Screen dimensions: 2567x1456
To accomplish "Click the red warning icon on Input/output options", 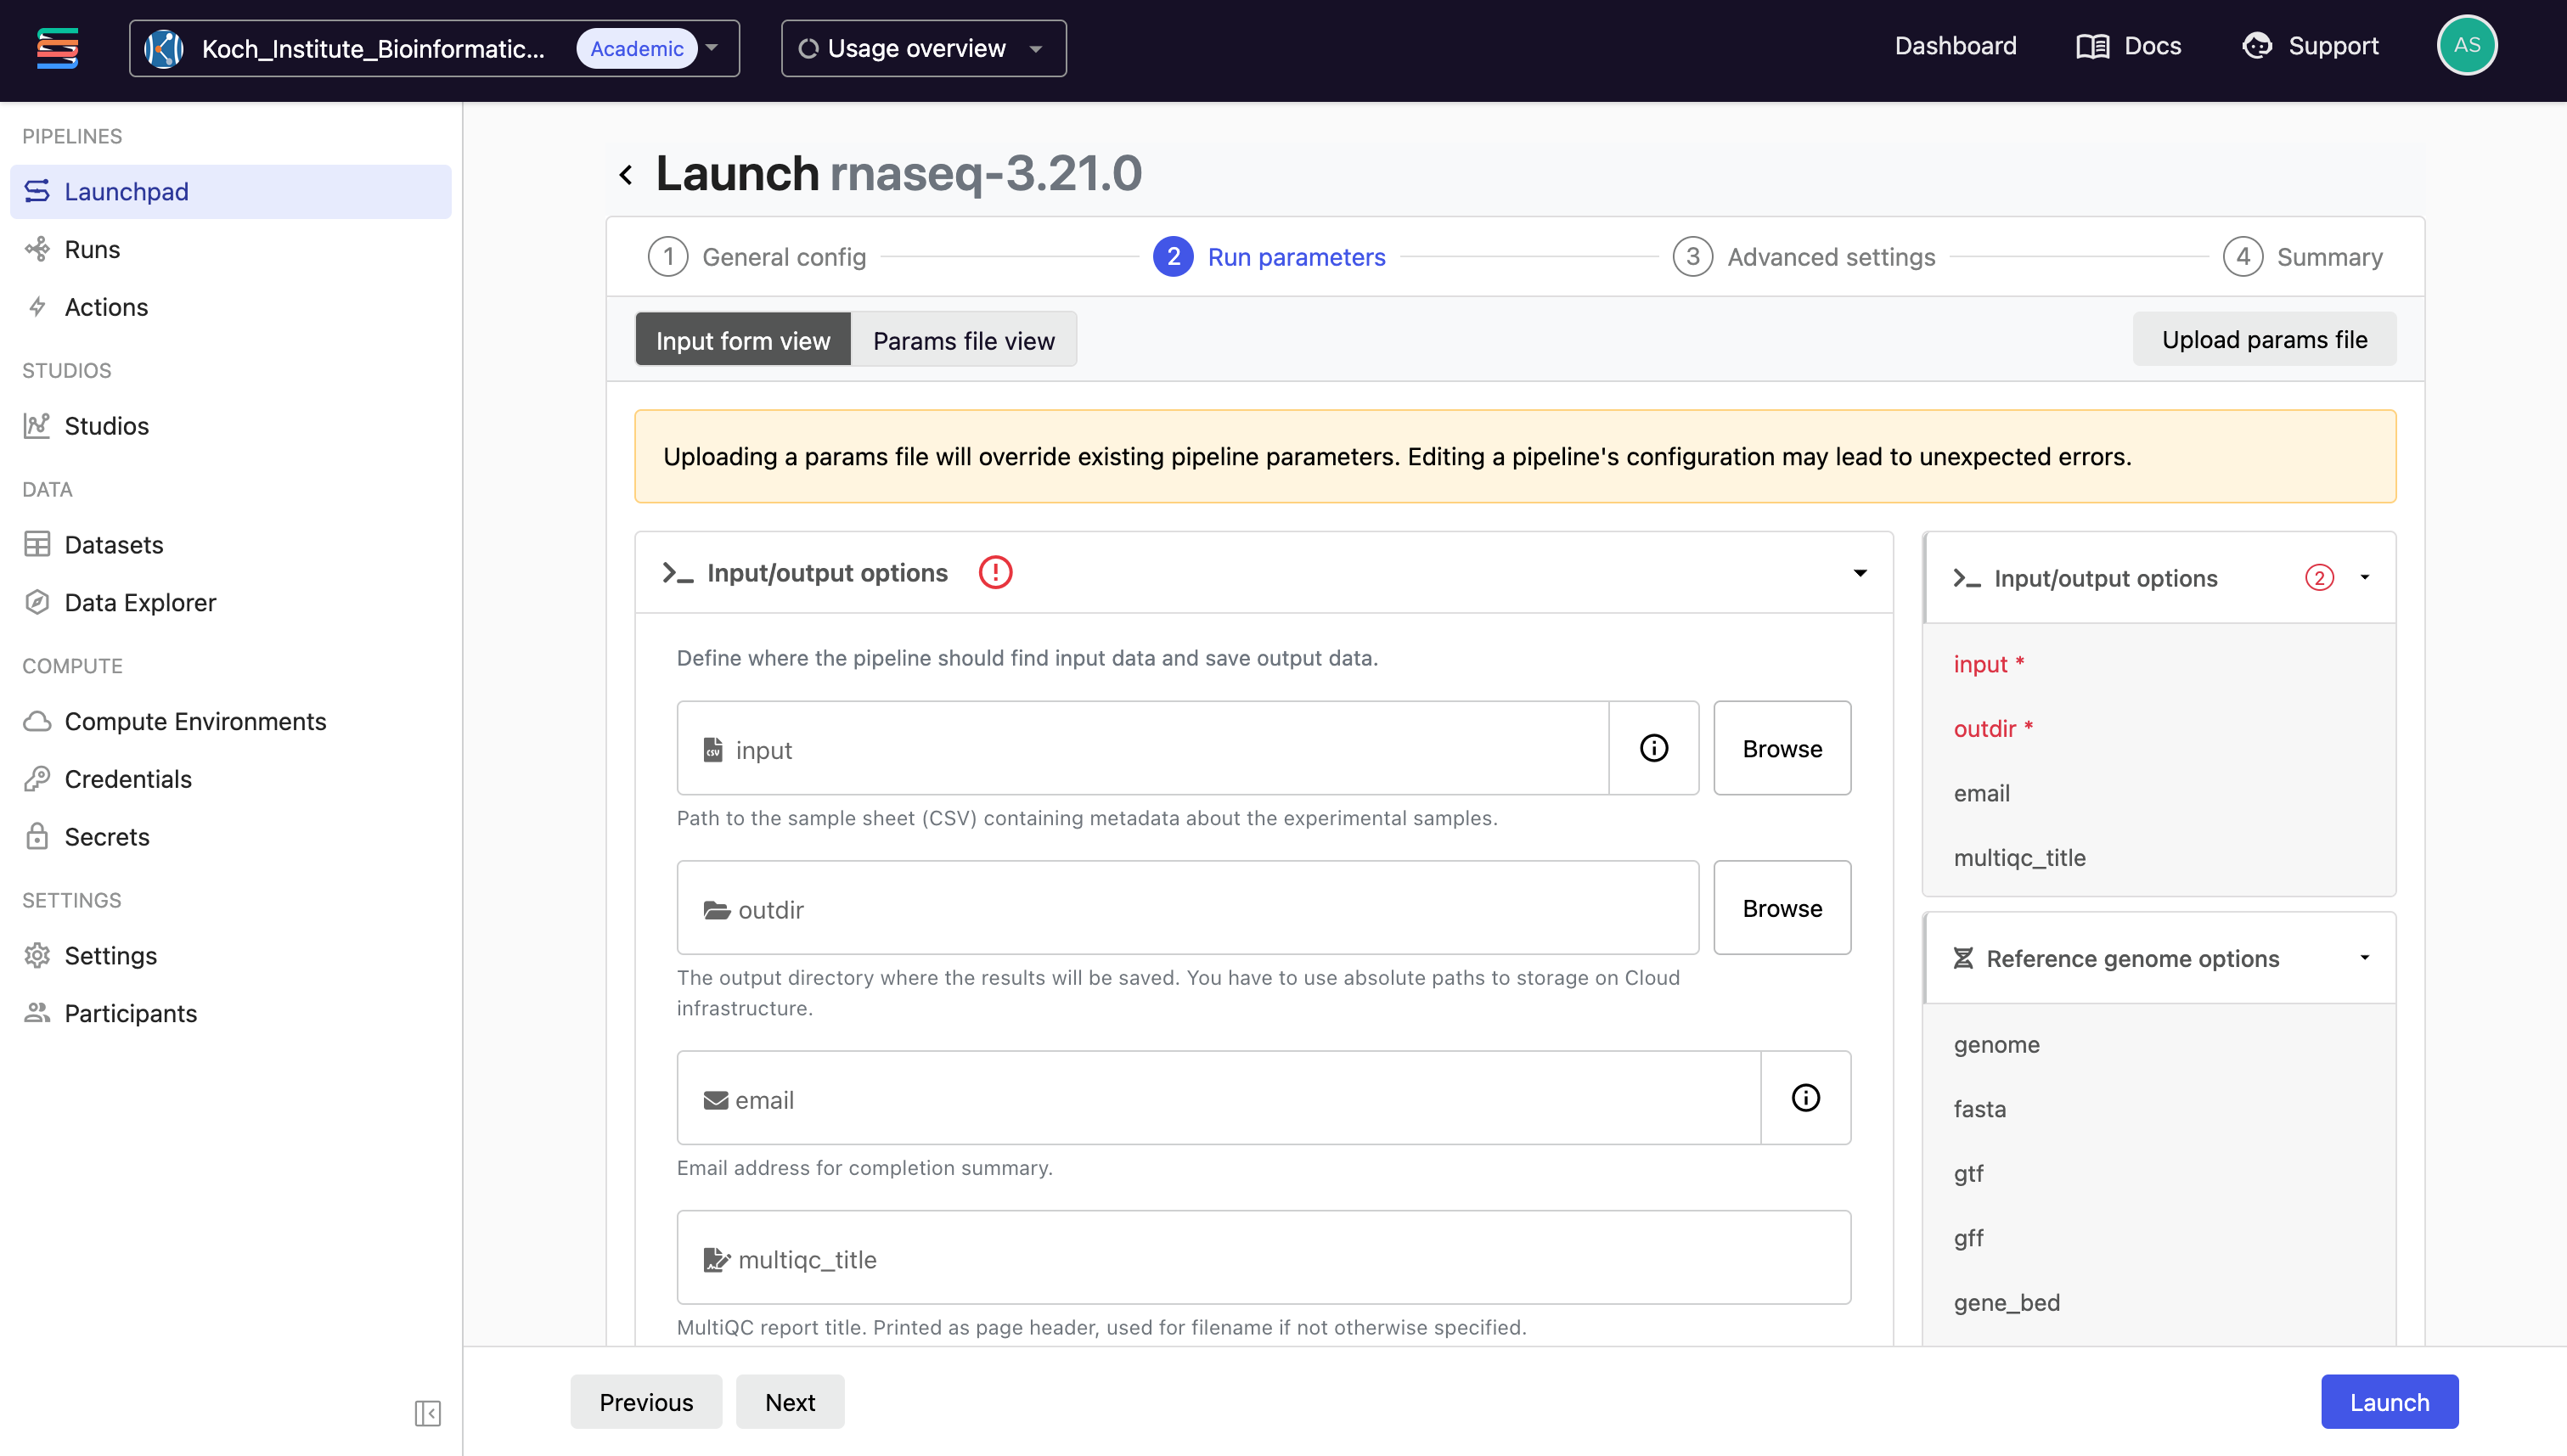I will 995,573.
